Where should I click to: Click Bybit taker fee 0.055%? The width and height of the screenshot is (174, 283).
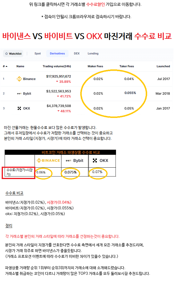[130, 93]
